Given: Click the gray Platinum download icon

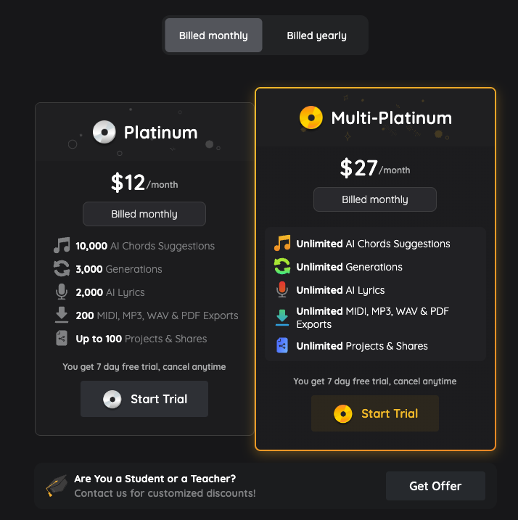Looking at the screenshot, I should coord(62,315).
